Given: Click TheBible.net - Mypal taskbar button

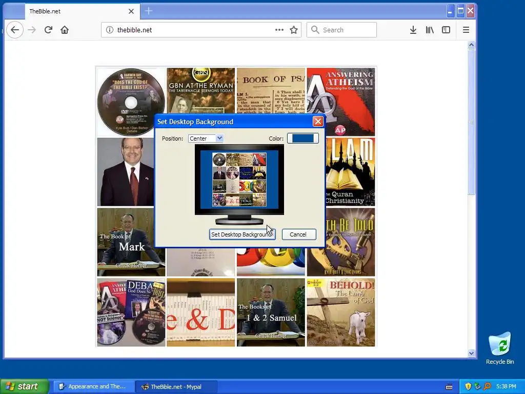Looking at the screenshot, I should [x=176, y=387].
